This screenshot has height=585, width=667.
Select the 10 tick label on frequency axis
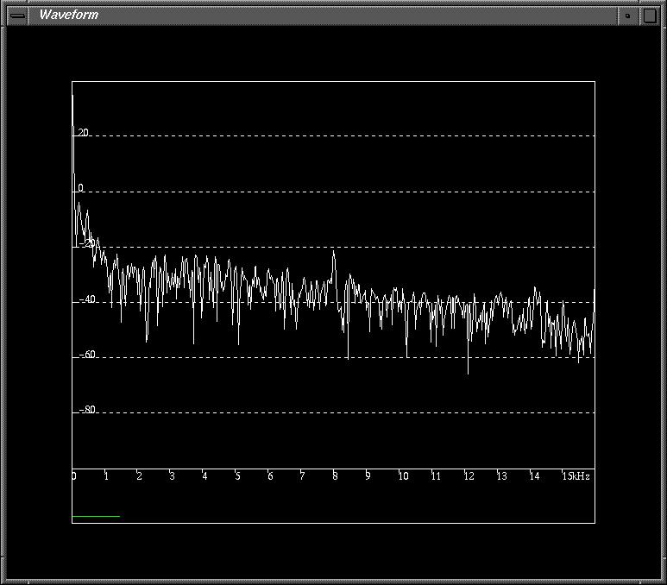pos(403,476)
